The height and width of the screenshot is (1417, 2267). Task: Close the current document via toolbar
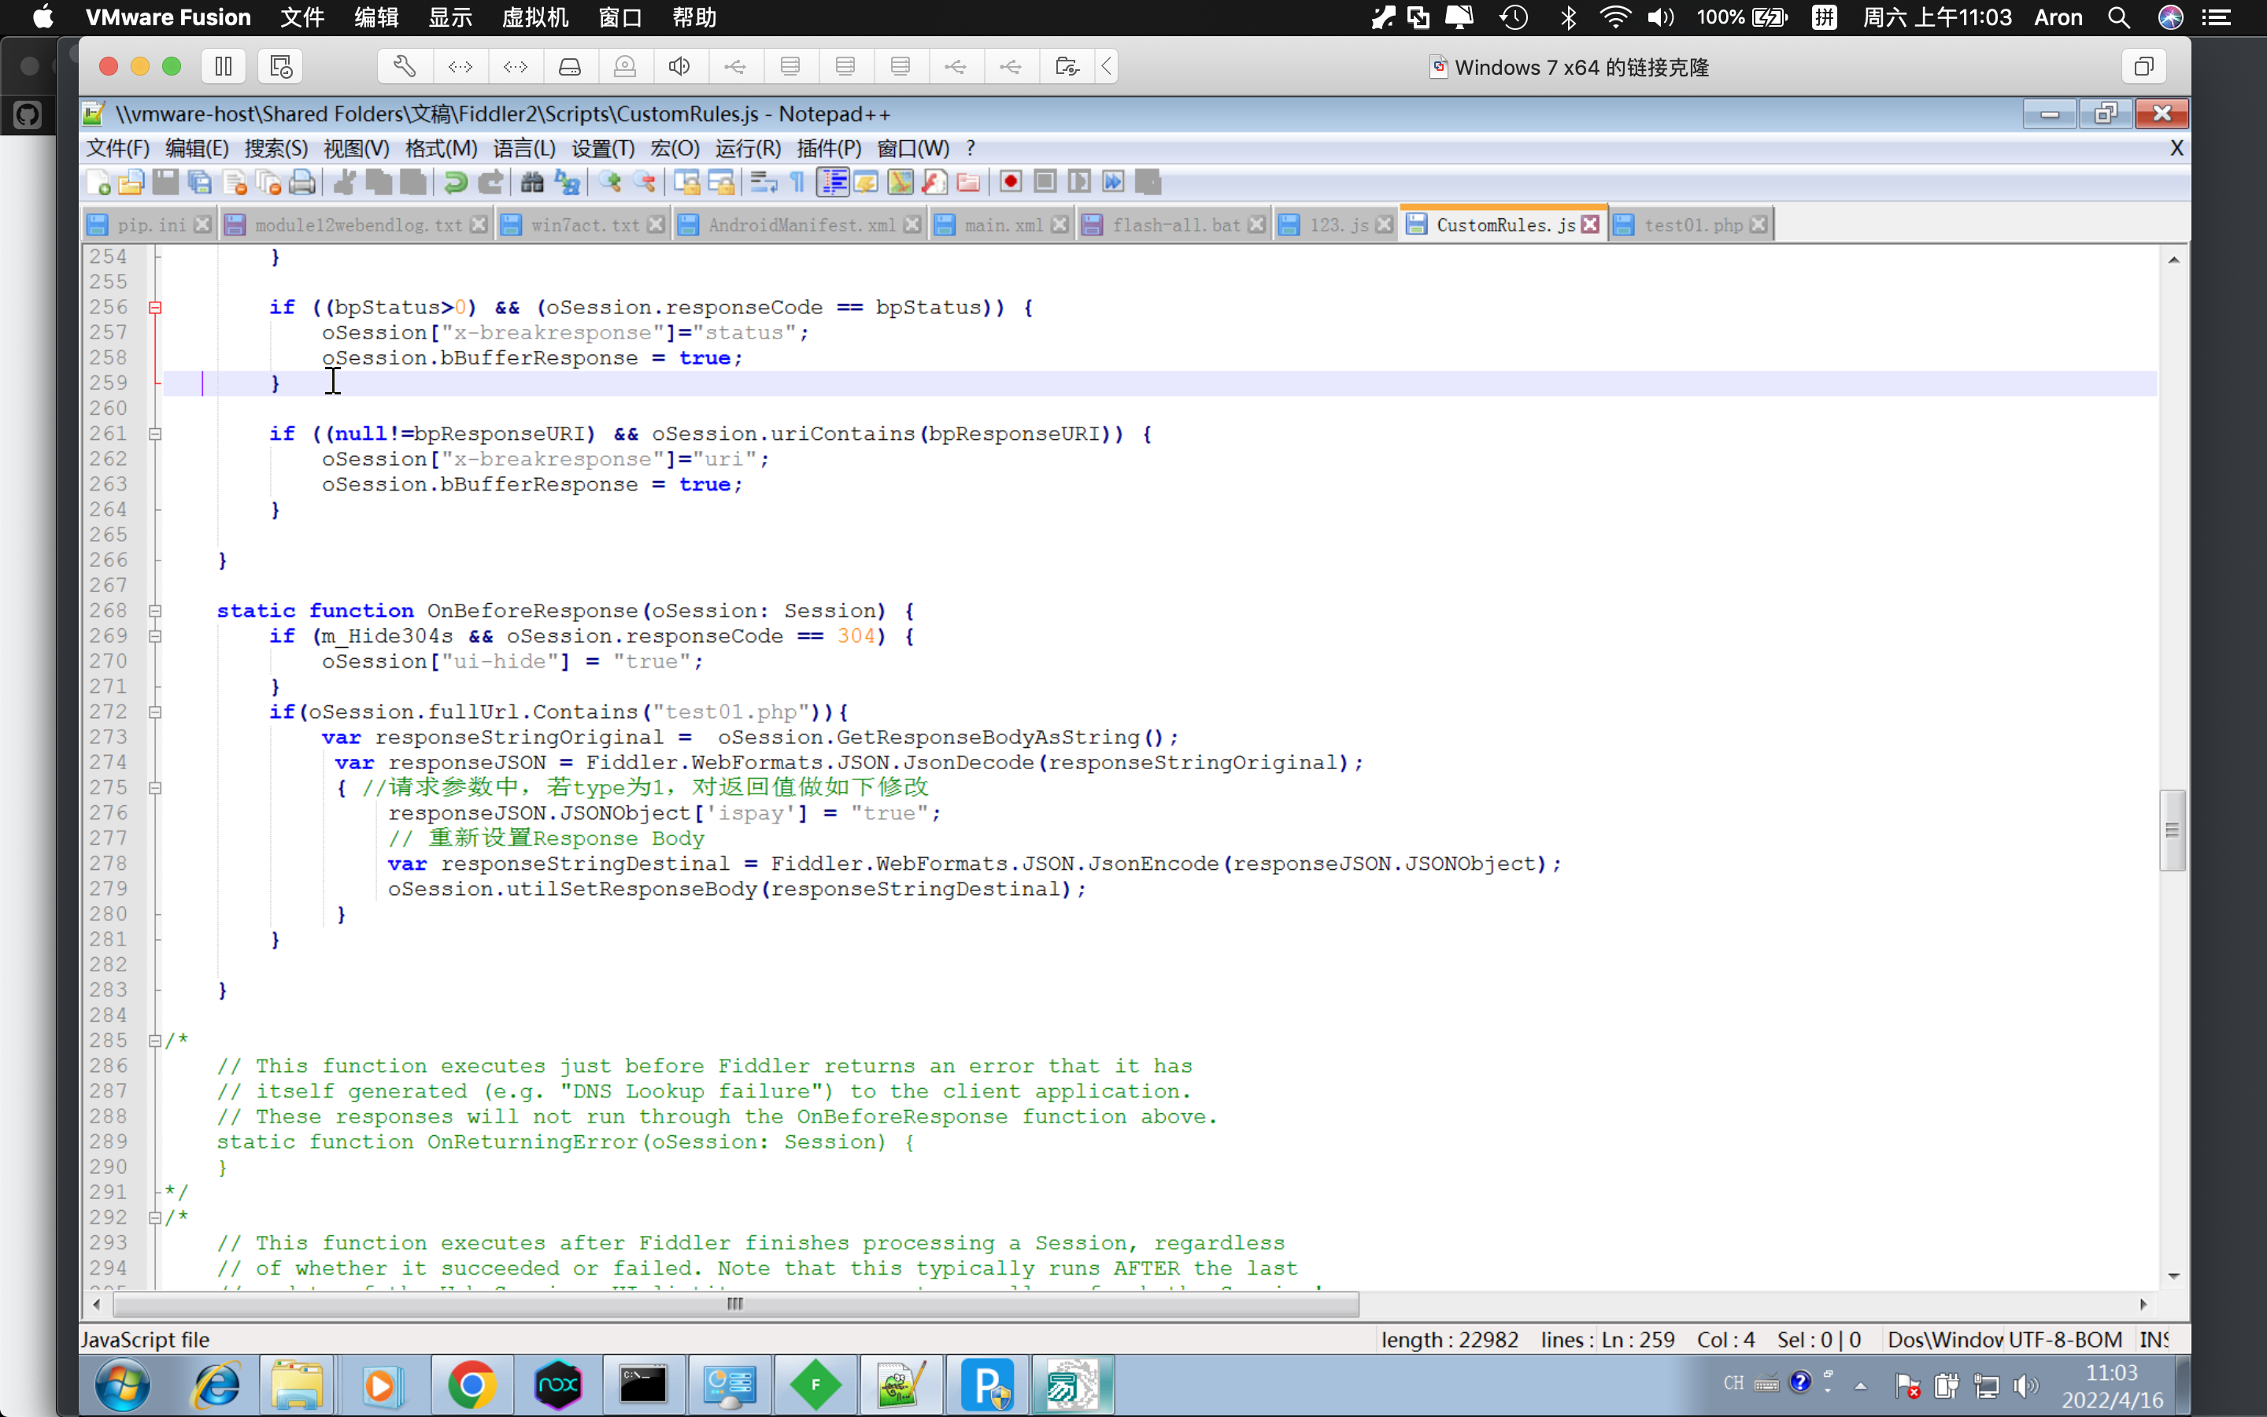pos(235,182)
